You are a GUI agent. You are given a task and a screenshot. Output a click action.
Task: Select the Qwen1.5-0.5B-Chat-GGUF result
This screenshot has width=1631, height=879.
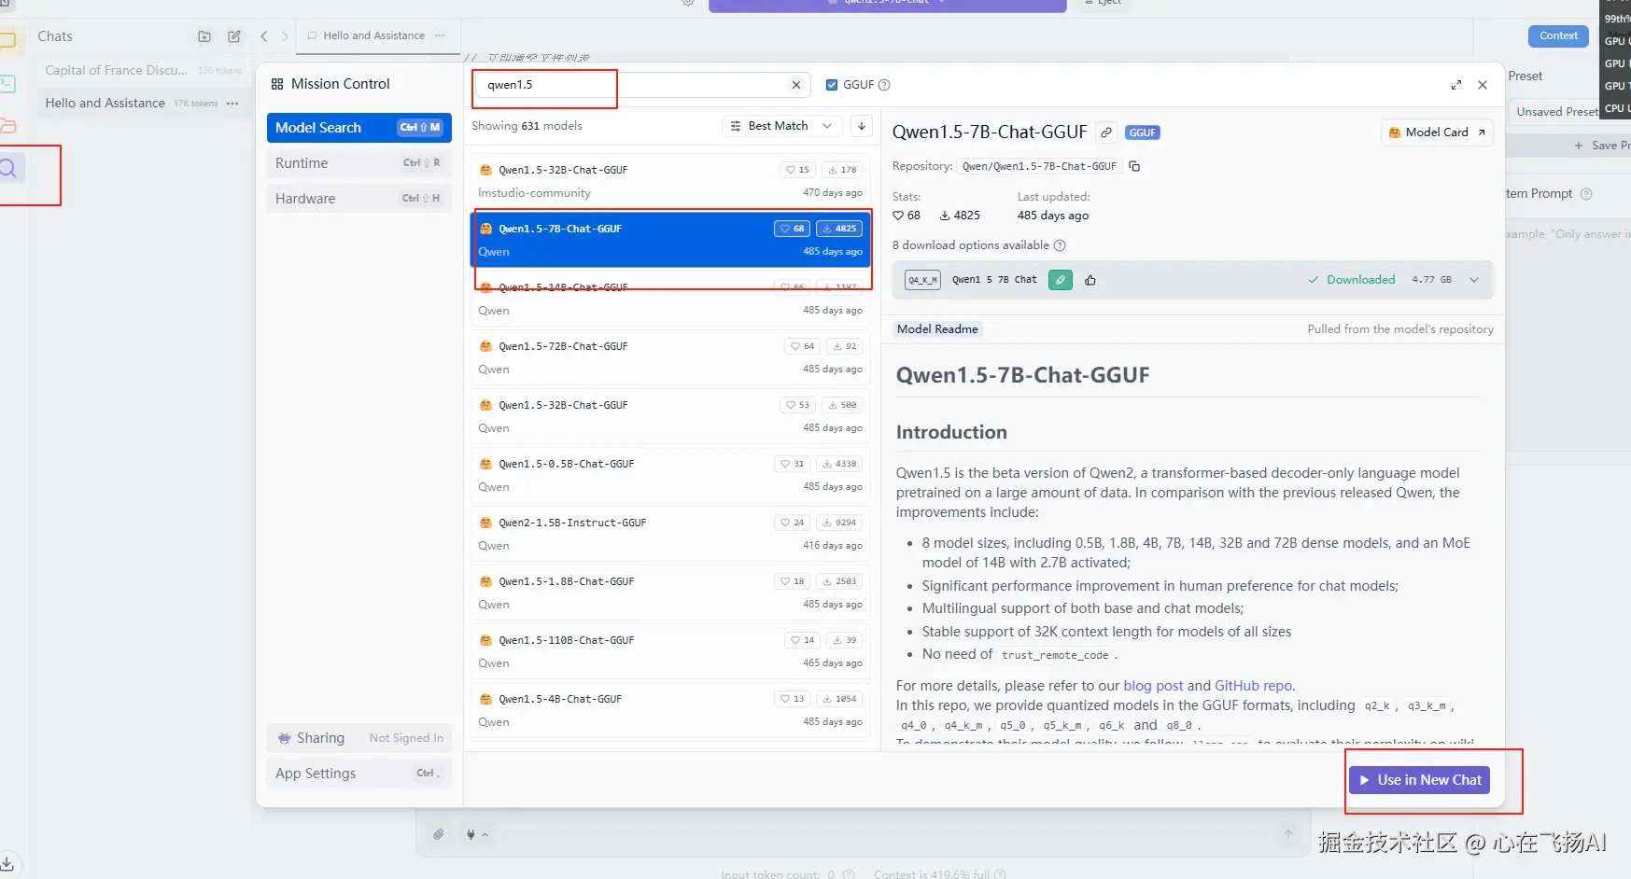(670, 475)
